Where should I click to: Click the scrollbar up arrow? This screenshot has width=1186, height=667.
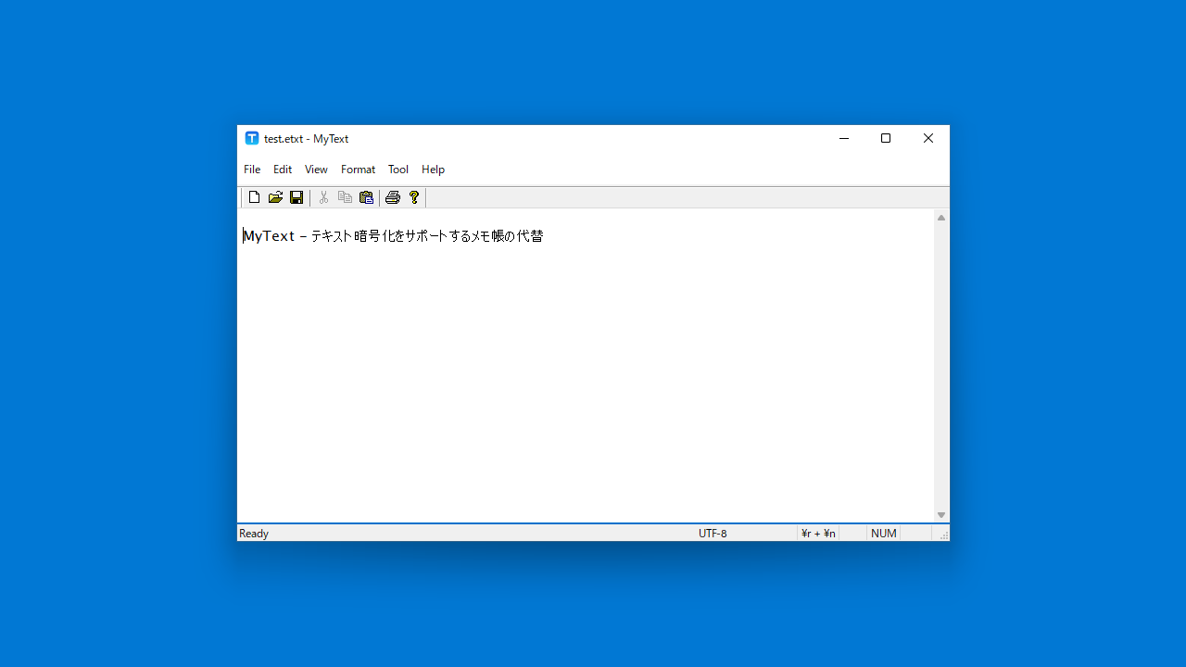point(941,218)
